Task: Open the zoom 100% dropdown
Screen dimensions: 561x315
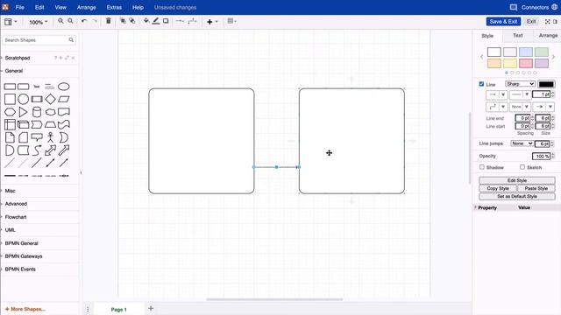Action: coord(39,22)
